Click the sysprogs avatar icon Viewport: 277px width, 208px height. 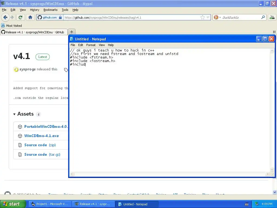[x=16, y=70]
